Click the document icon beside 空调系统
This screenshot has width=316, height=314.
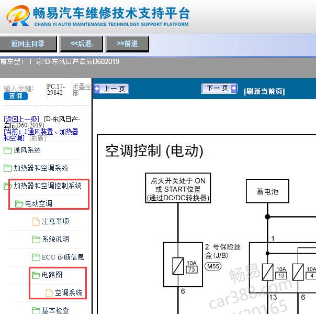[49, 293]
